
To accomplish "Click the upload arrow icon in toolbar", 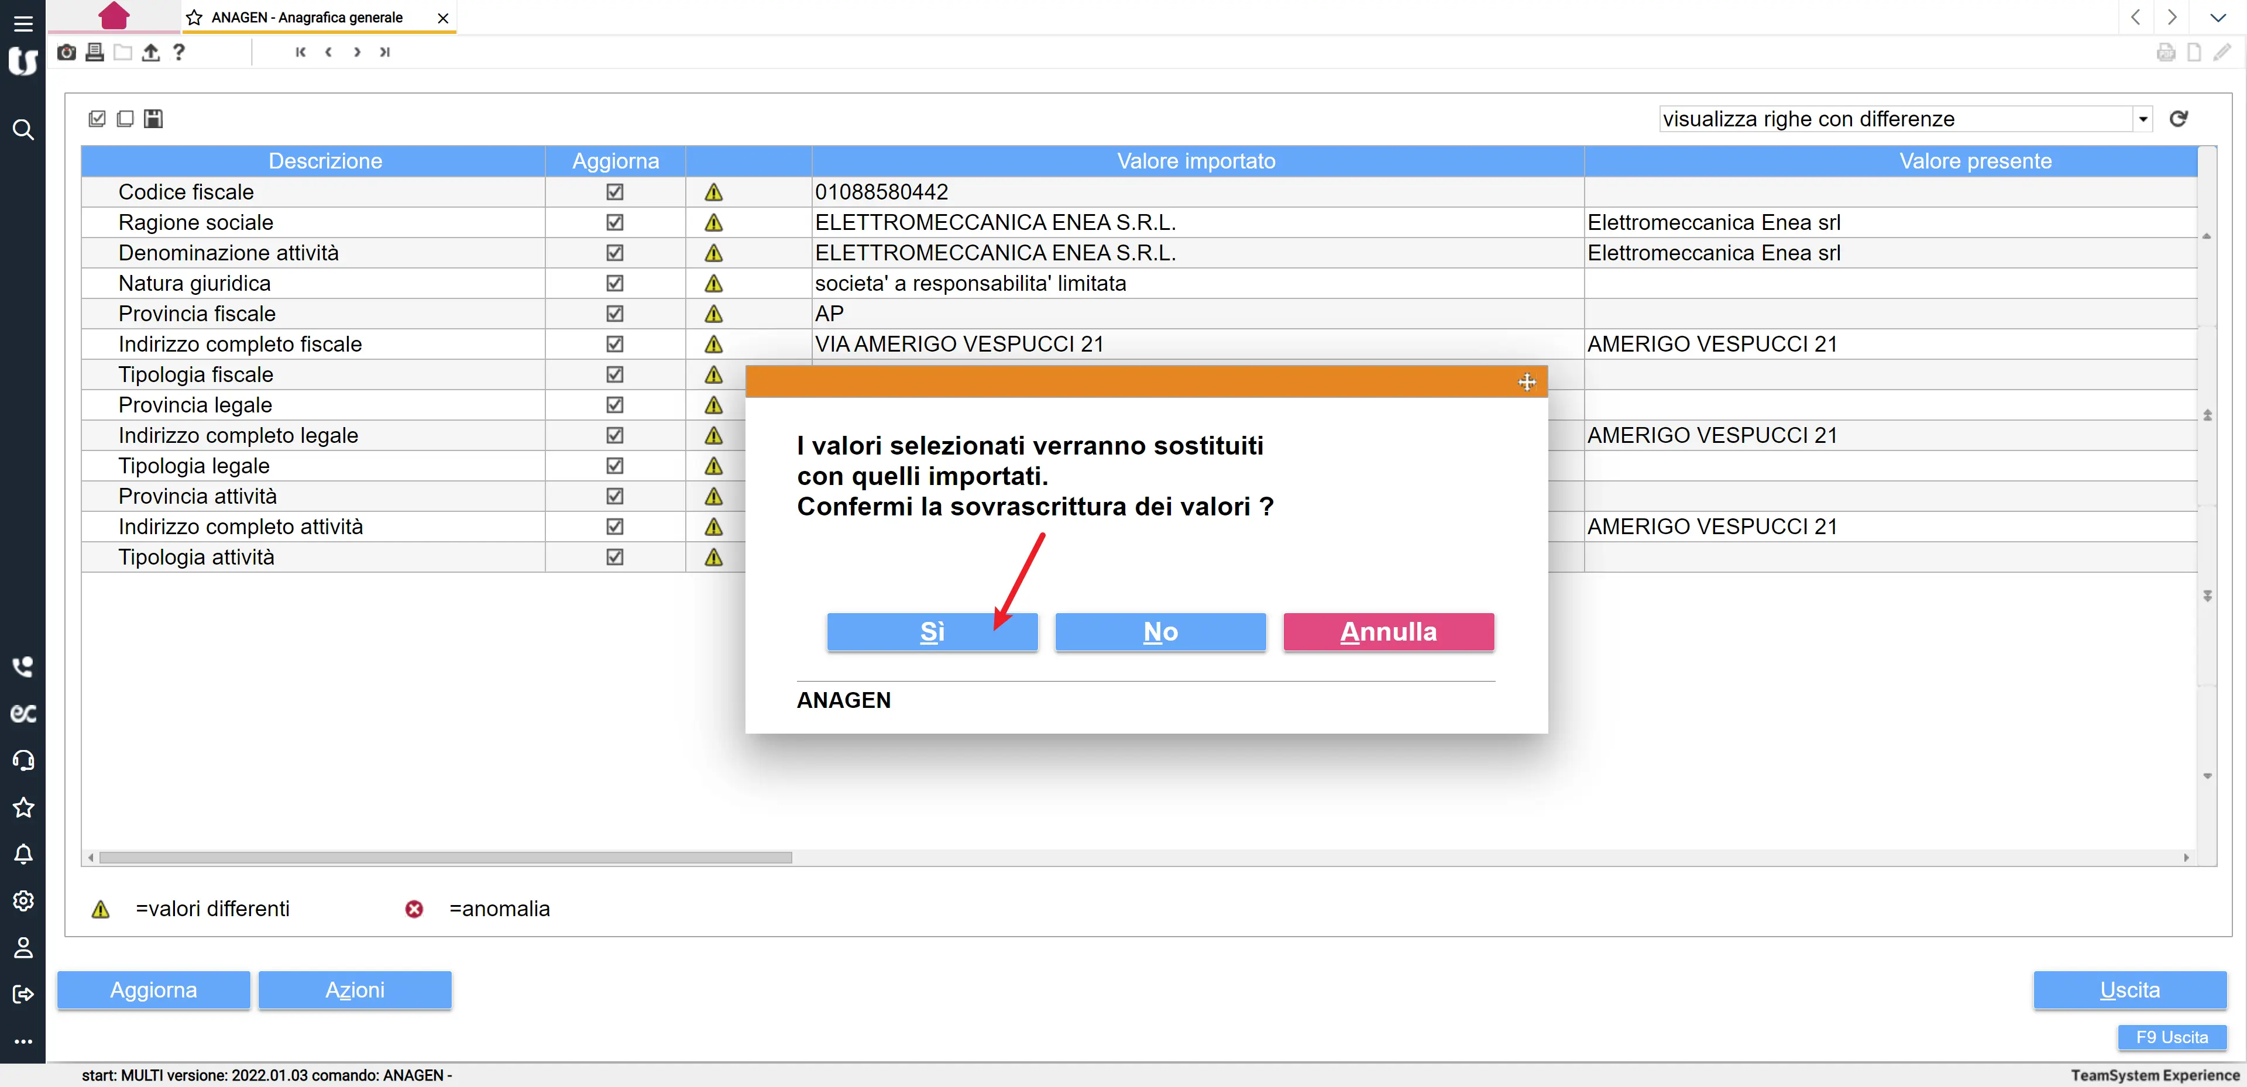I will 151,52.
